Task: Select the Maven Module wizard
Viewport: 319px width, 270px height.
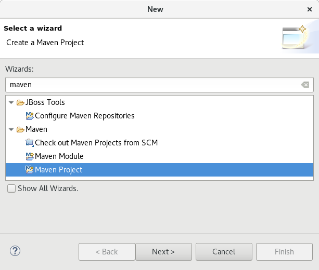Action: pyautogui.click(x=59, y=156)
